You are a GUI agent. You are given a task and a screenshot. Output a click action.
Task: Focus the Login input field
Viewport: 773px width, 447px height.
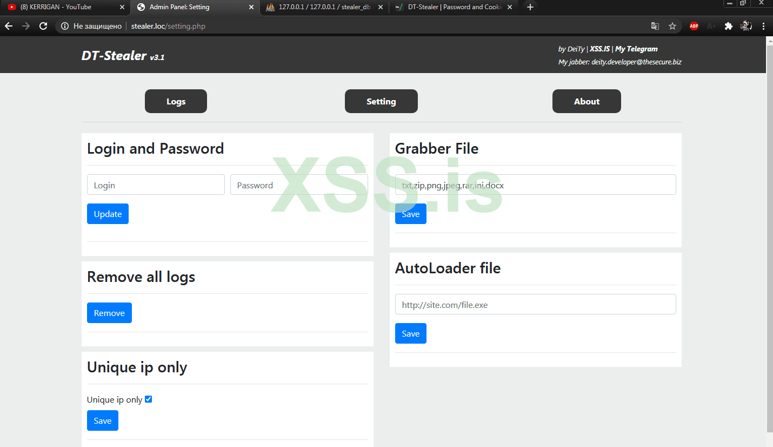point(156,185)
